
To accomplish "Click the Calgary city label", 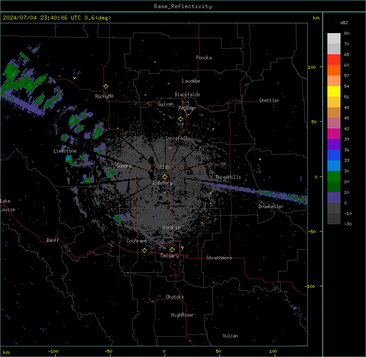I will 169,256.
